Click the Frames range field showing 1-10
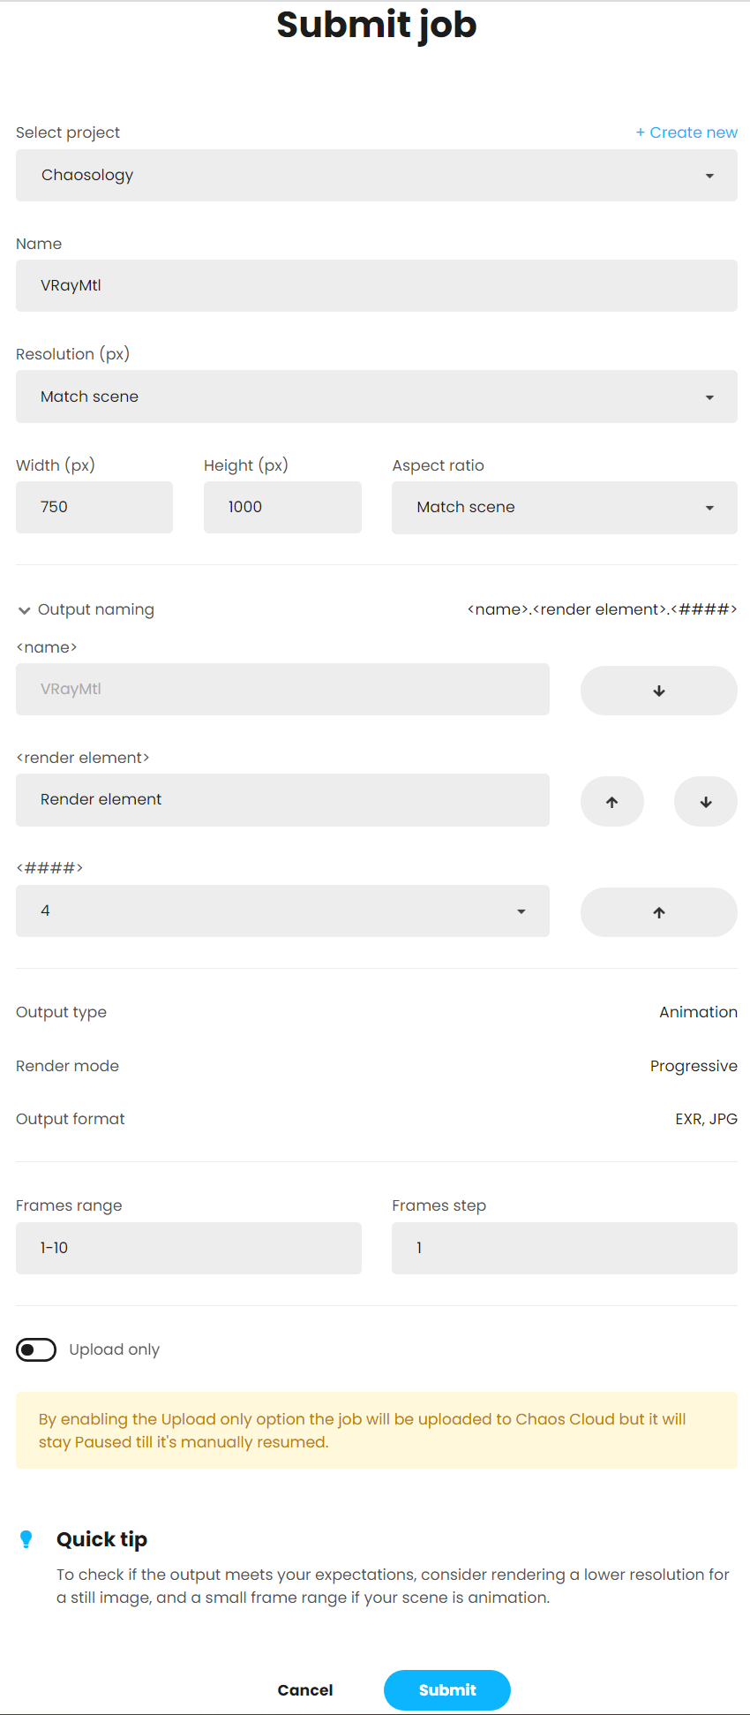 [188, 1248]
